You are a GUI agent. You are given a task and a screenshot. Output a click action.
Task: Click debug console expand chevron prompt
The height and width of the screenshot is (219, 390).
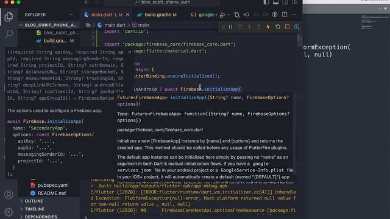(x=85, y=217)
